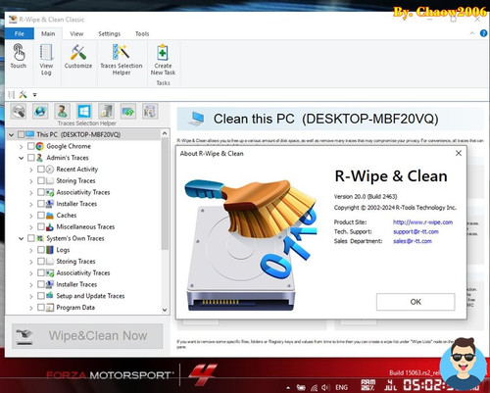Viewport: 490px width, 393px height.
Task: Click the network icon in system tray
Action: (314, 388)
